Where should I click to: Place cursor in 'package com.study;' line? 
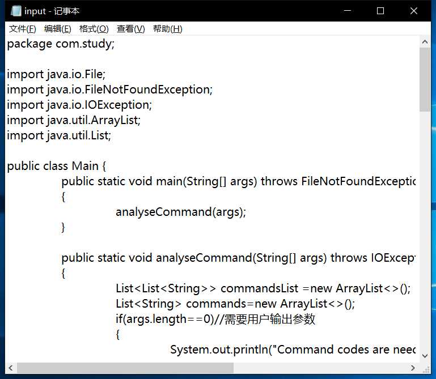tap(61, 44)
